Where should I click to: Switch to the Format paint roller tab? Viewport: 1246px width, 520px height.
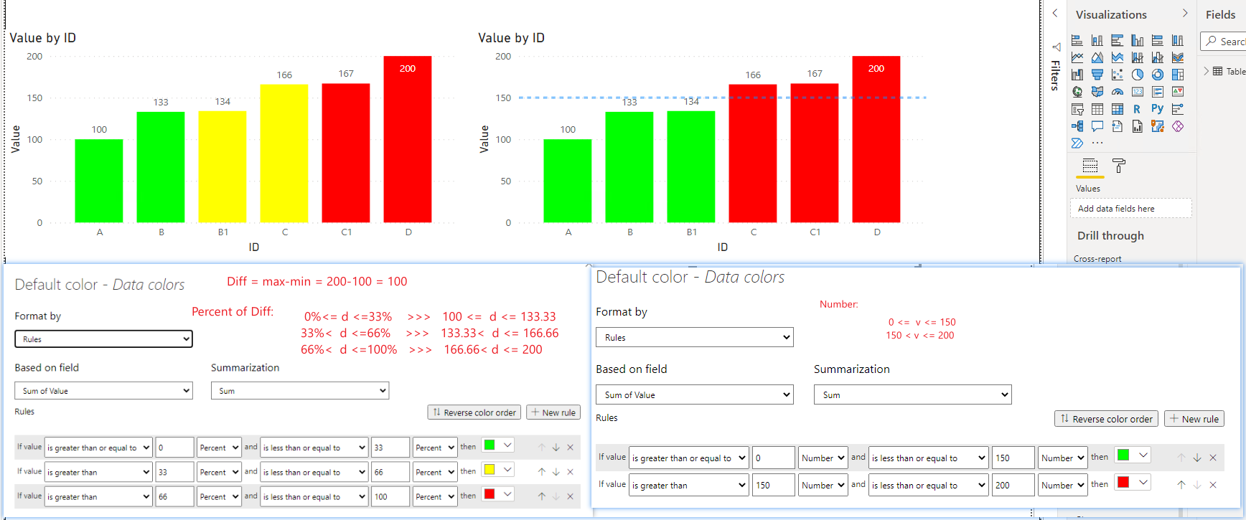tap(1119, 166)
